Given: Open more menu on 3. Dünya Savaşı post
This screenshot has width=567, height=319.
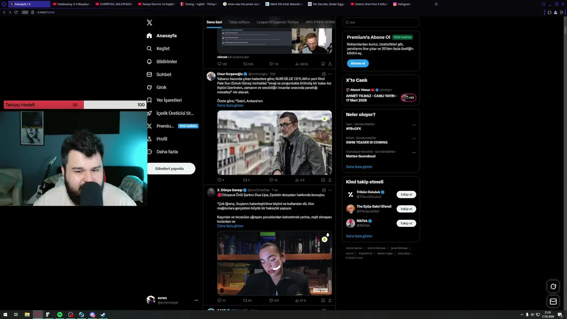Looking at the screenshot, I should [x=330, y=190].
